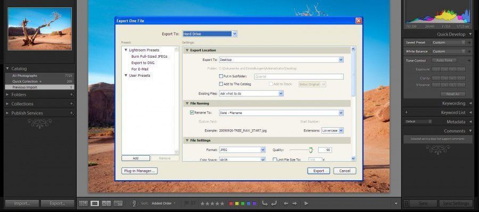Rotate photo clockwise with toolbar arrow
This screenshot has height=212, width=479.
pyautogui.click(x=274, y=203)
